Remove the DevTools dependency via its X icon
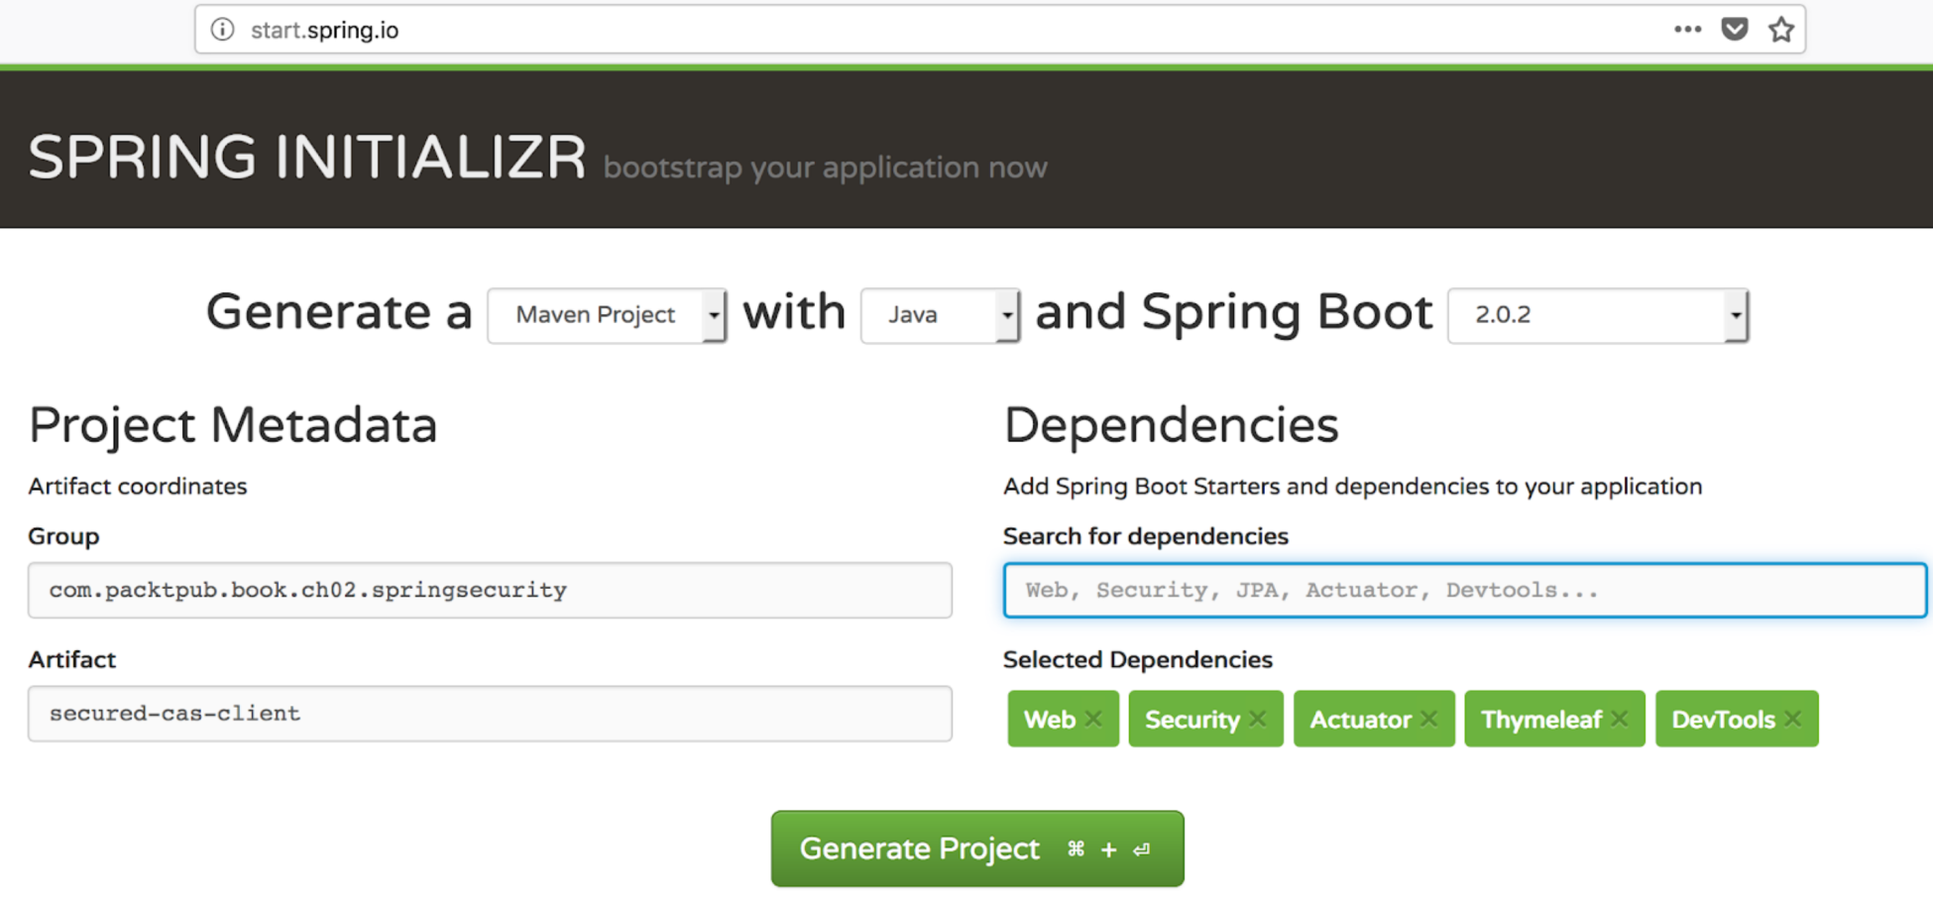1933x899 pixels. (x=1791, y=719)
